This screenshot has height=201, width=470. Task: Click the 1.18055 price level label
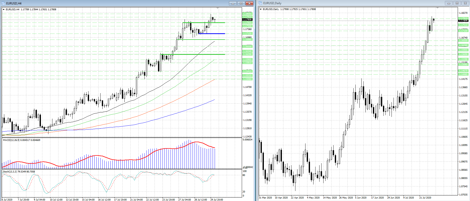[x=247, y=14]
